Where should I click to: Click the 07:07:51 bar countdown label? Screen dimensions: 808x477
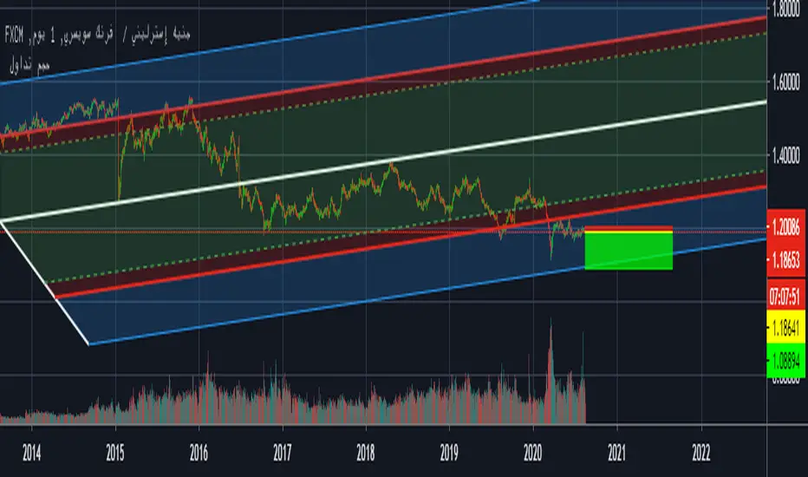click(785, 296)
